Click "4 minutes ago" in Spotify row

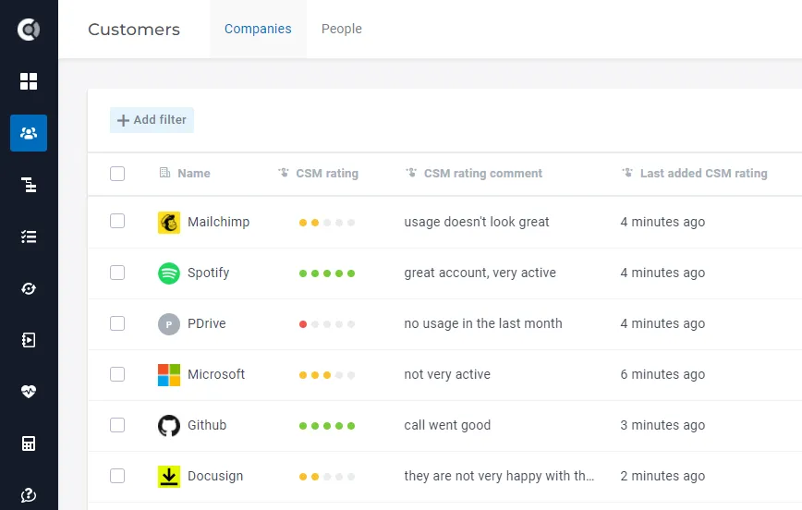[662, 273]
